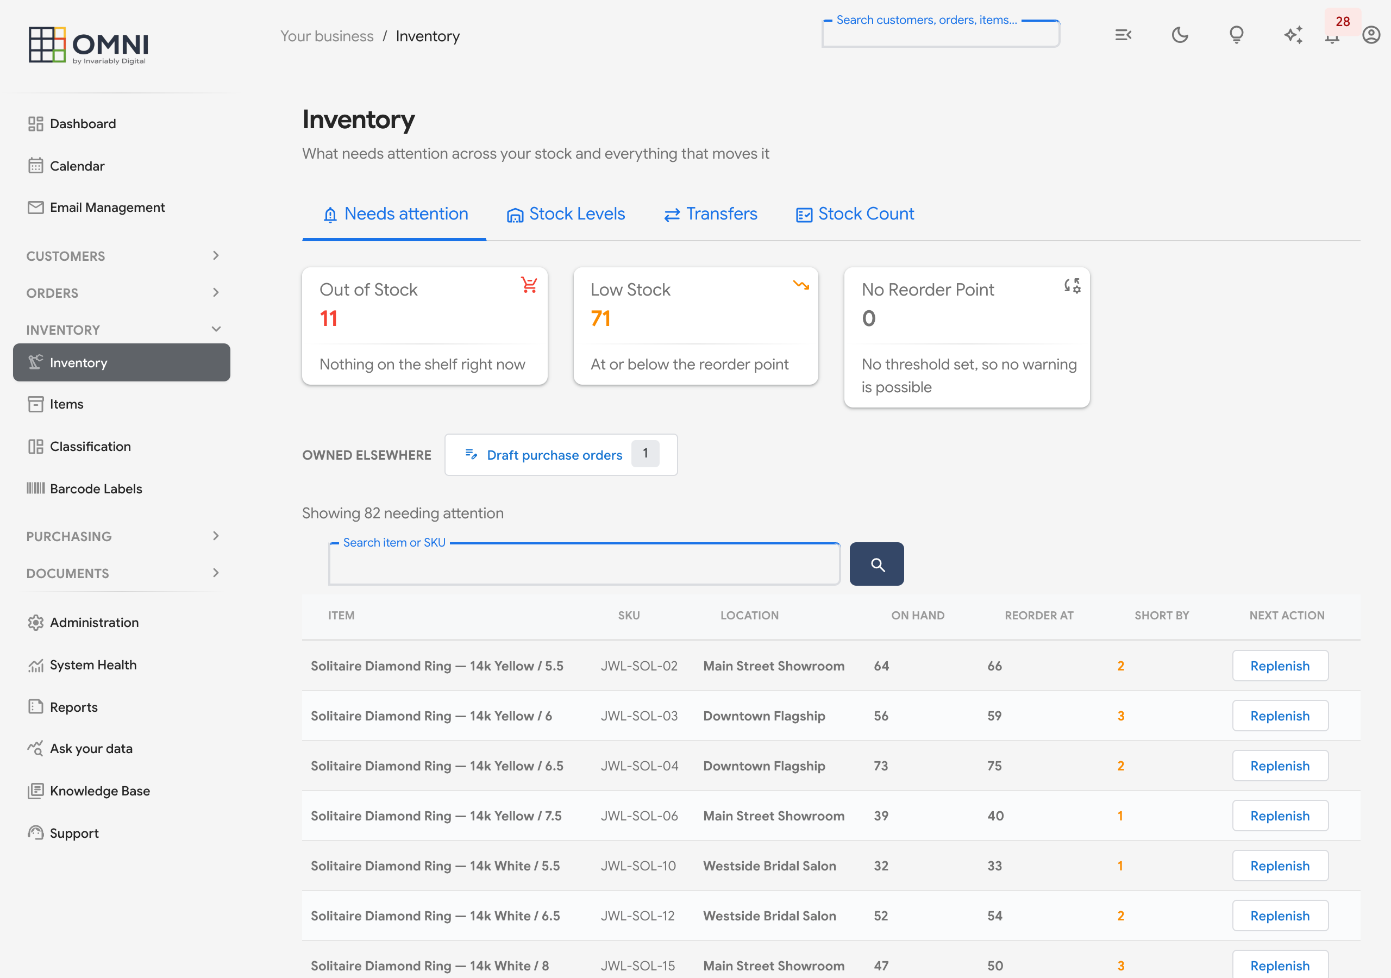Click the Low Stock card
The image size is (1391, 978).
point(696,327)
